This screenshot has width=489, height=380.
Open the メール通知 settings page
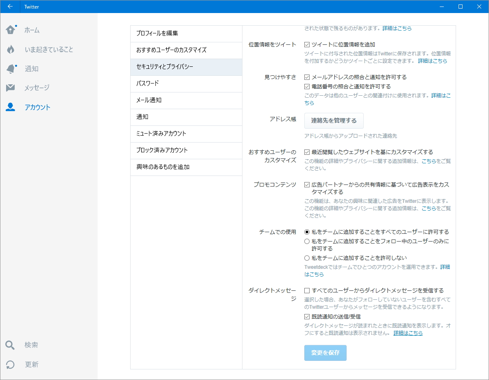[x=186, y=100]
